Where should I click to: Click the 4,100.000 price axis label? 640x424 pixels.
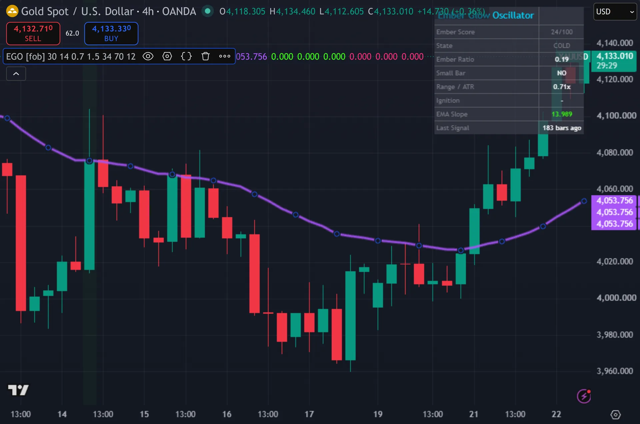point(616,116)
